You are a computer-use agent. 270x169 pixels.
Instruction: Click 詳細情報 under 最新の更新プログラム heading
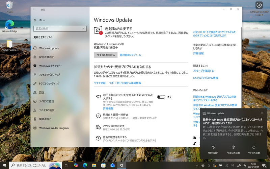click(x=198, y=53)
